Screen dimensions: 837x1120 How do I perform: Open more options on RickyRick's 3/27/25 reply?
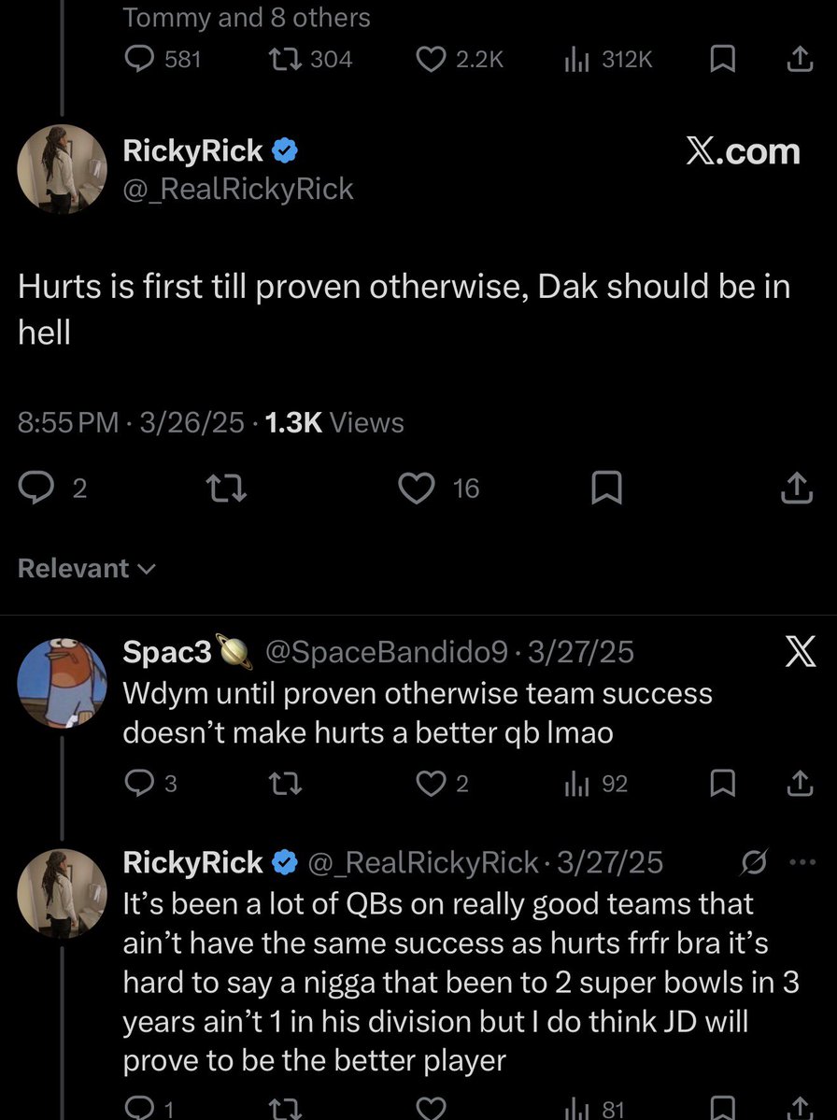[802, 862]
